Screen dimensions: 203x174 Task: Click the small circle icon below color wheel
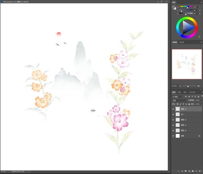pyautogui.click(x=200, y=37)
